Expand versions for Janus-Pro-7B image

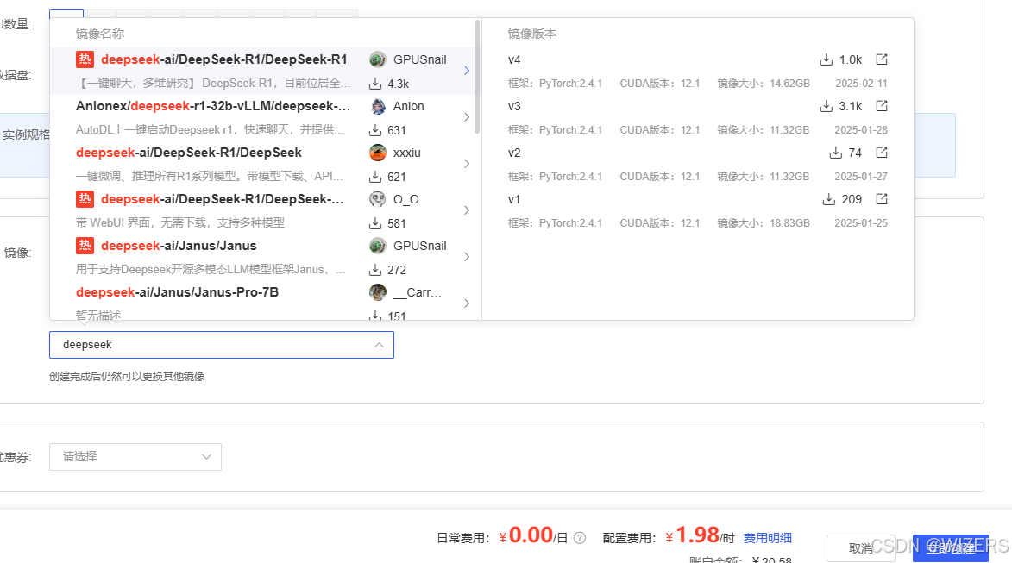467,303
